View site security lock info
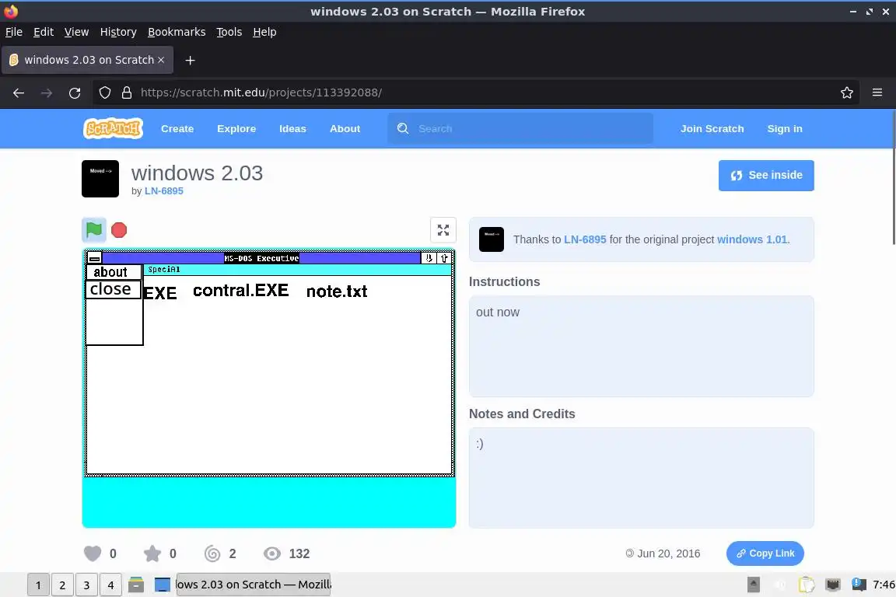Screen dimensions: 896x597 click(127, 93)
